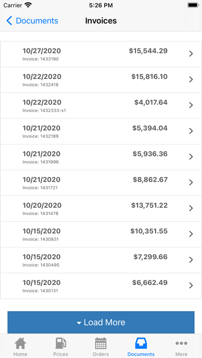Select the Documents inbox tray icon
202x358 pixels.
[x=141, y=344]
